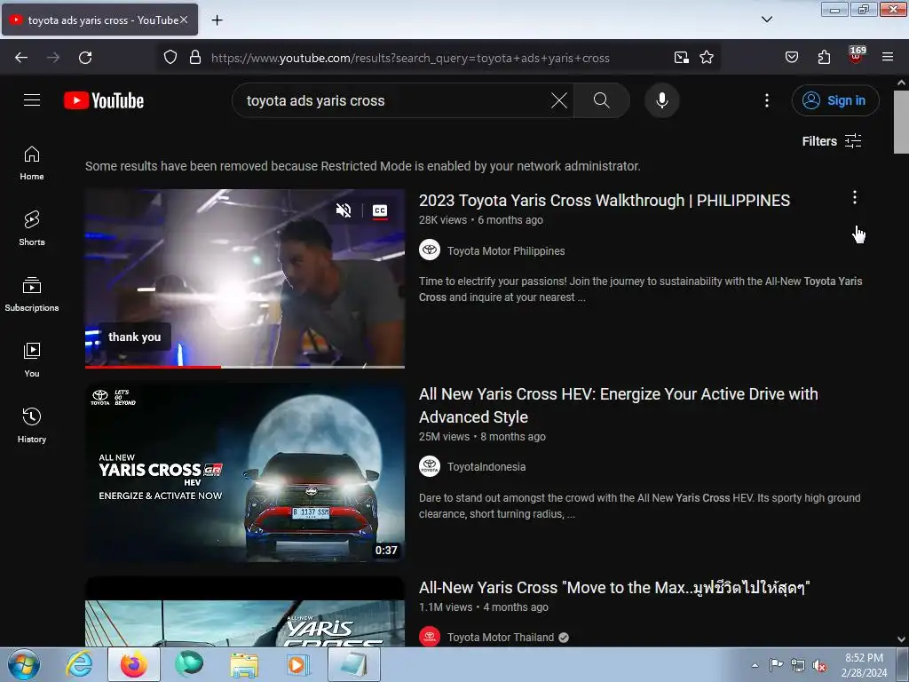The width and height of the screenshot is (909, 682).
Task: Show hidden system tray icons
Action: click(755, 665)
